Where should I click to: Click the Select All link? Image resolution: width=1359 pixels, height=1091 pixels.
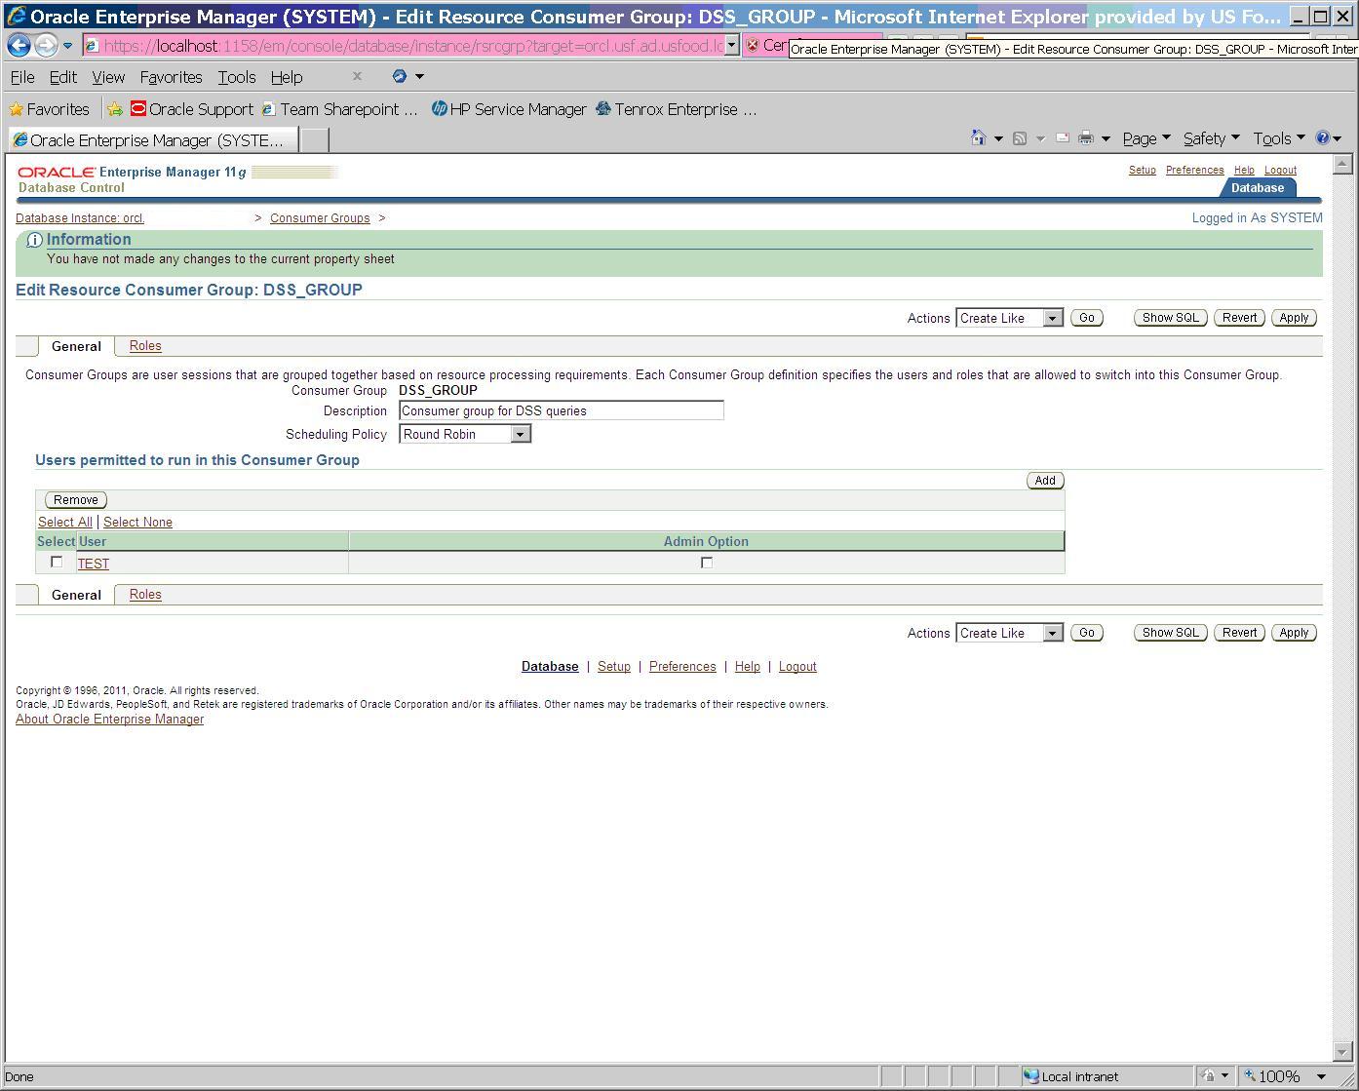click(x=65, y=523)
